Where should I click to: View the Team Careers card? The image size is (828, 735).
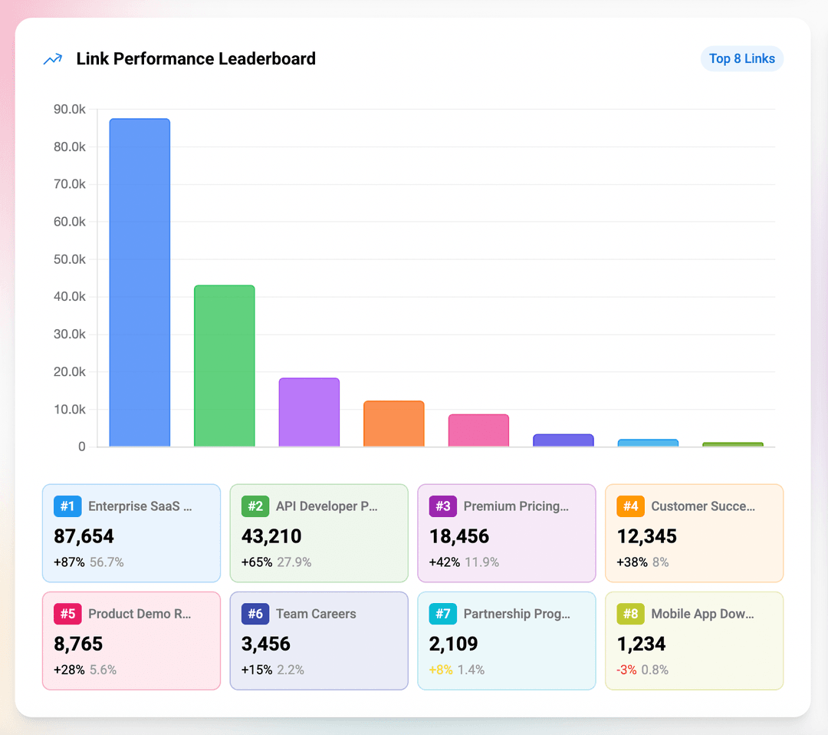pos(319,641)
